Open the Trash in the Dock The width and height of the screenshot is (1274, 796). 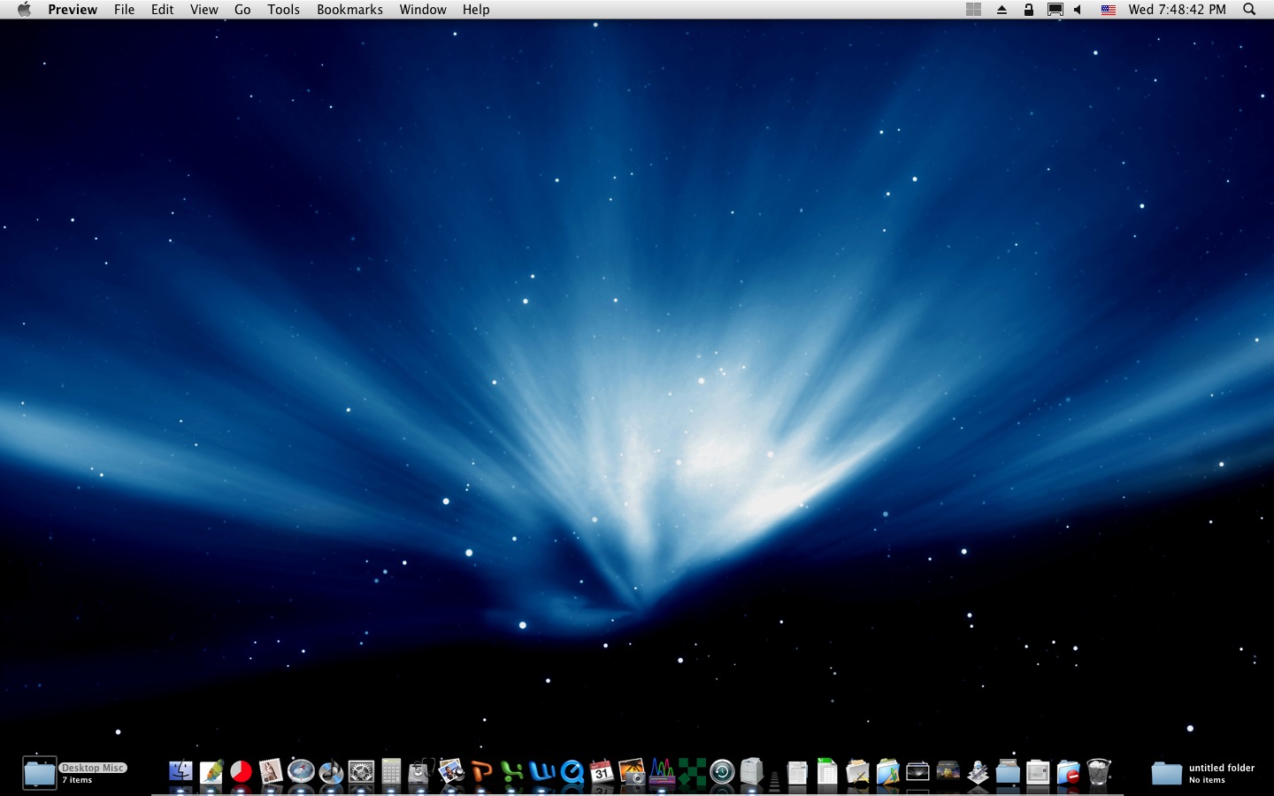[1098, 772]
